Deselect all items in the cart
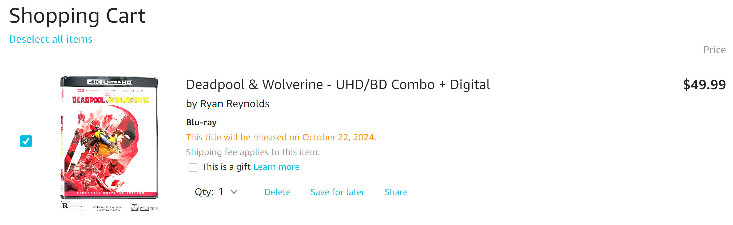The width and height of the screenshot is (733, 225). point(51,39)
